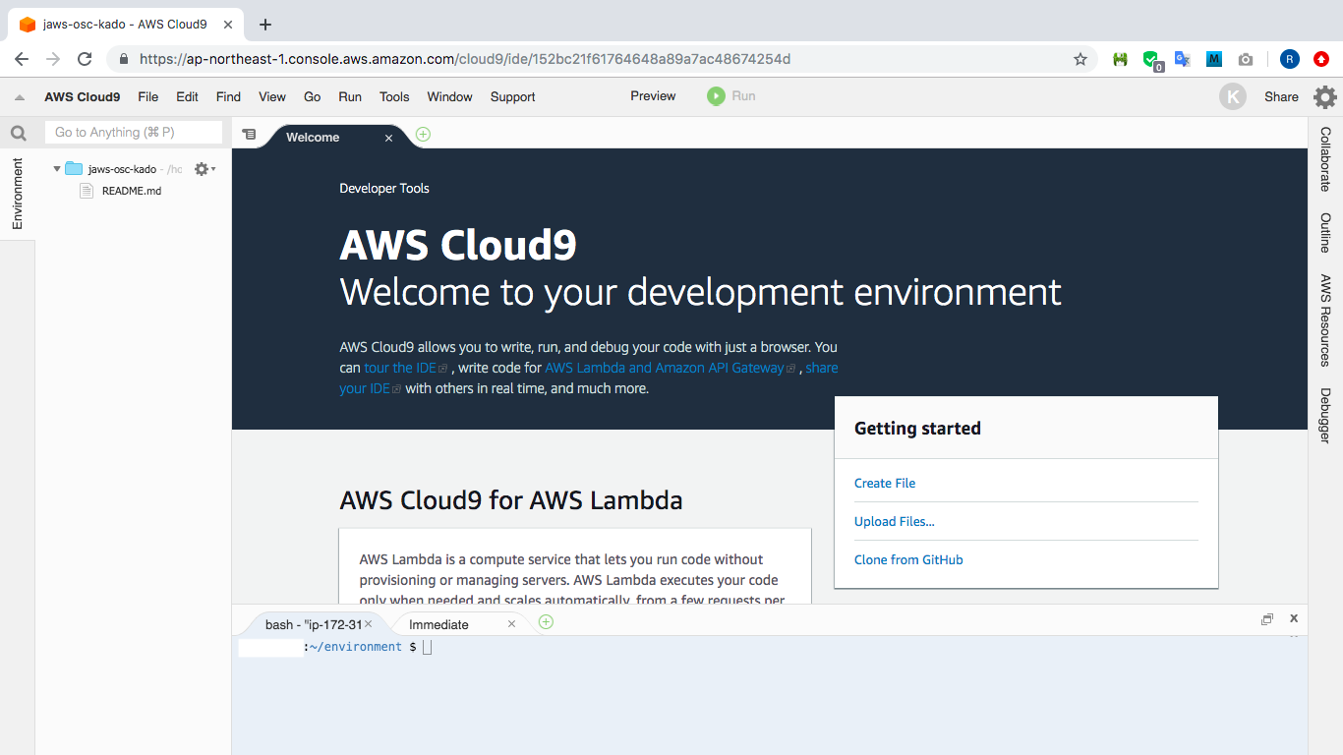Click the search magnifier icon in sidebar

[18, 134]
